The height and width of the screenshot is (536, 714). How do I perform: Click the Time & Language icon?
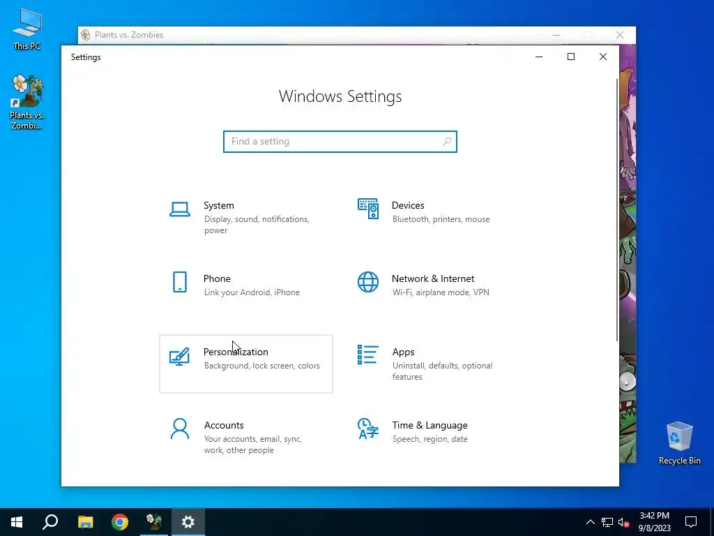point(368,429)
